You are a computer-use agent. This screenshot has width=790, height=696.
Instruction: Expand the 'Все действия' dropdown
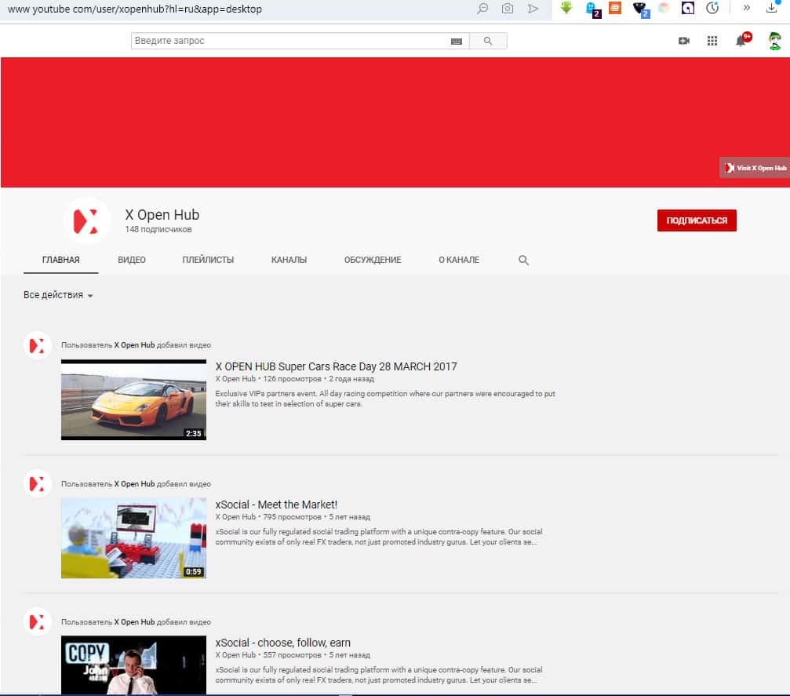click(x=59, y=295)
